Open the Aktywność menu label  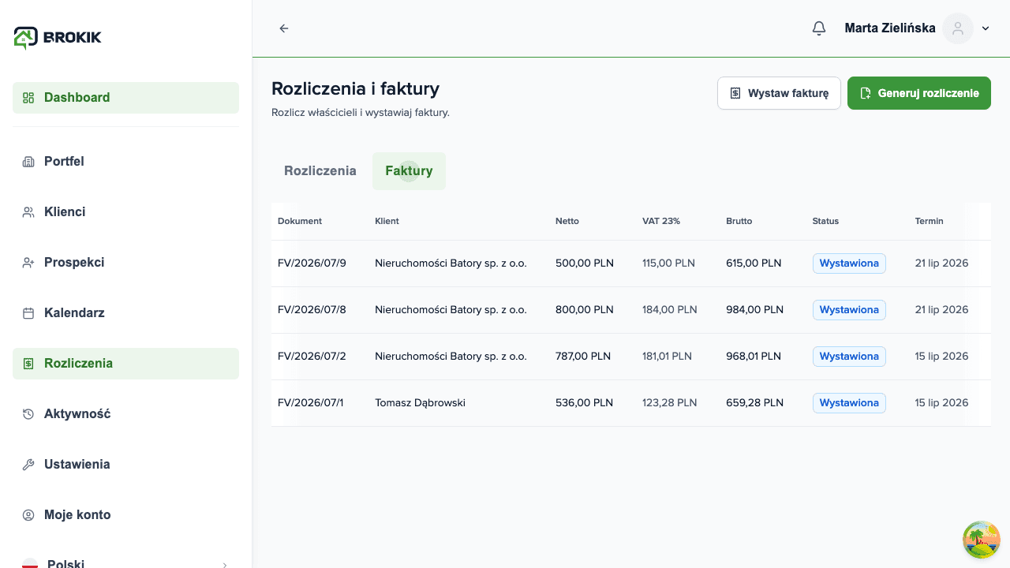(x=77, y=414)
